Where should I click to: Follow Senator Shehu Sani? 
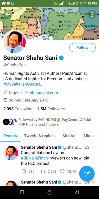click(82, 48)
